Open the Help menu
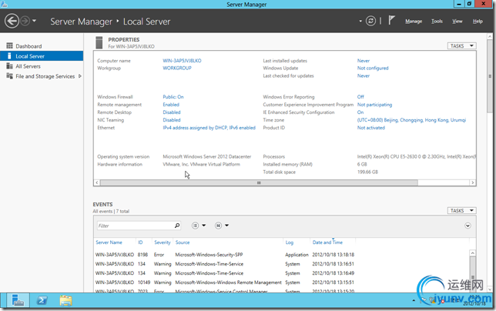This screenshot has height=311, width=496. click(x=478, y=22)
